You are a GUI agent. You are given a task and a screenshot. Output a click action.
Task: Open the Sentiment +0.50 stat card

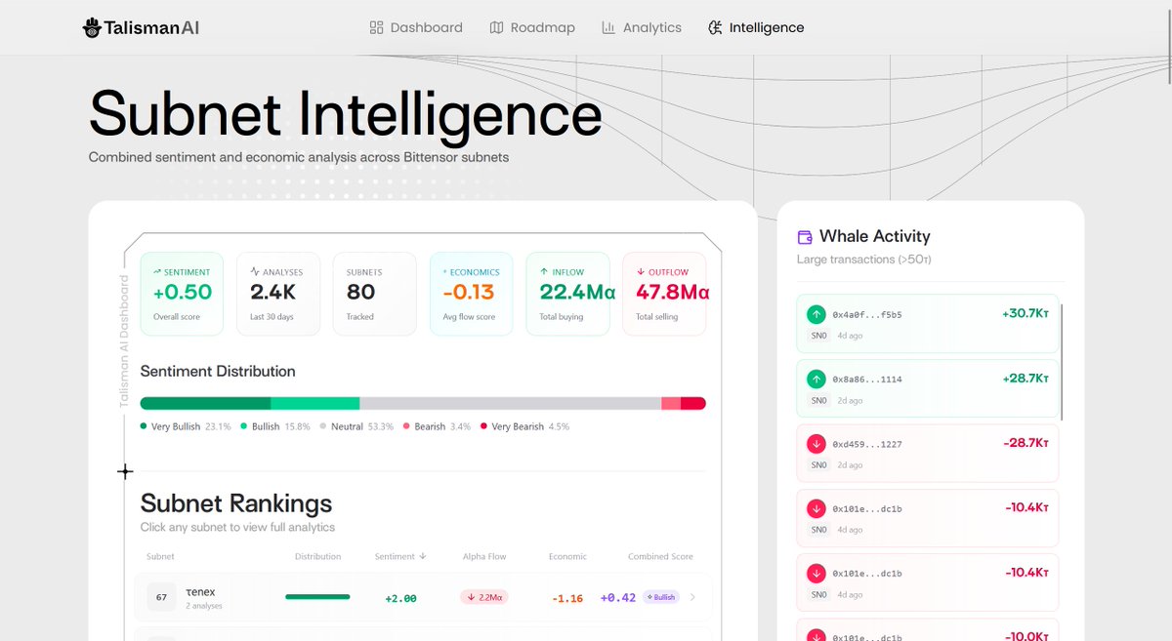click(182, 294)
